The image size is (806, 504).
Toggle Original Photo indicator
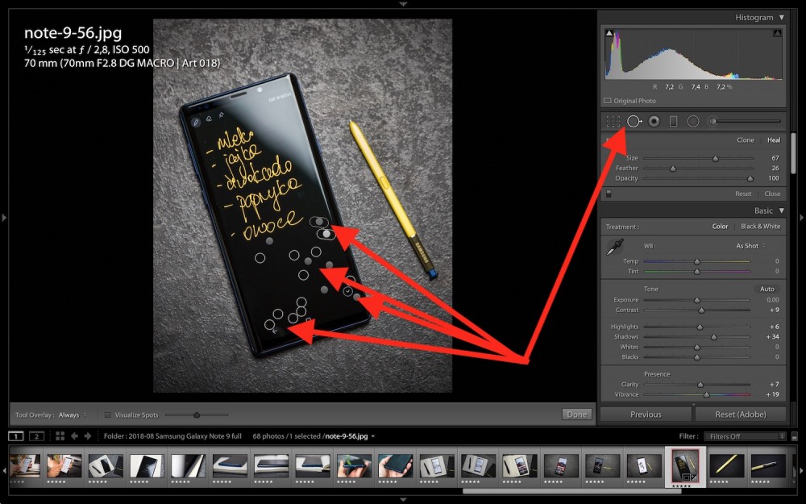coord(608,101)
